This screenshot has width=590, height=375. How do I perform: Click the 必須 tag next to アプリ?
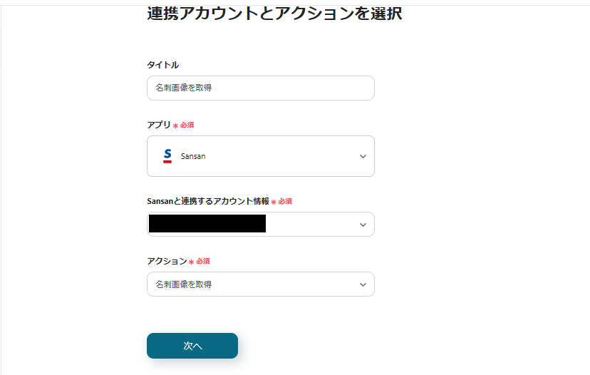(x=187, y=125)
